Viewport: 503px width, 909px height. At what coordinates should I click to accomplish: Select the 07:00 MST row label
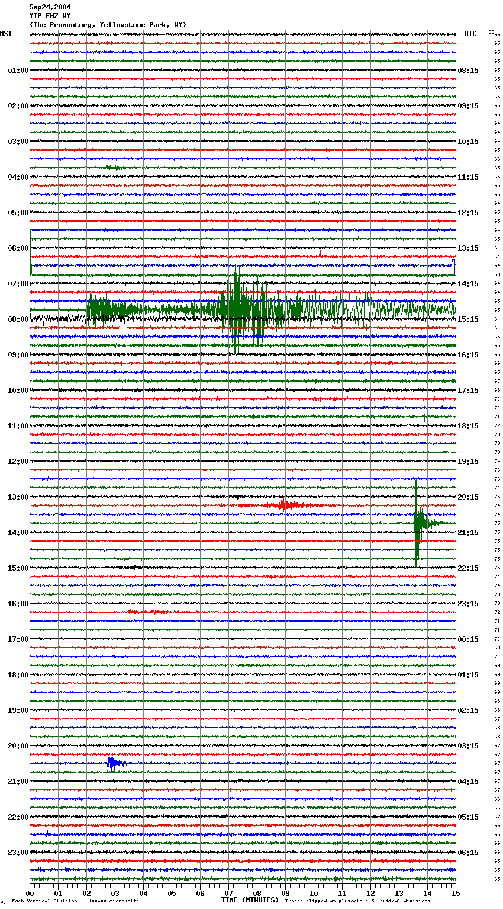click(x=18, y=284)
